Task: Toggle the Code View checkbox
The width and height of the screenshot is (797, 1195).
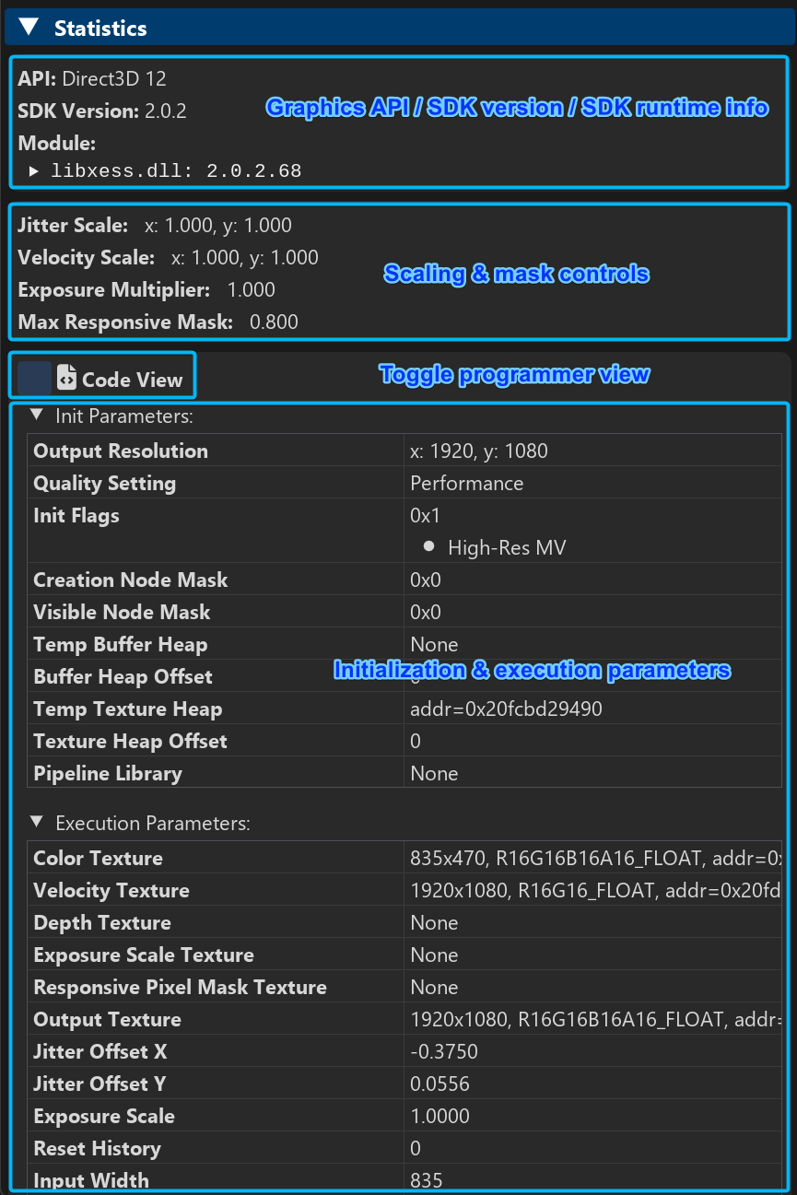Action: point(35,375)
